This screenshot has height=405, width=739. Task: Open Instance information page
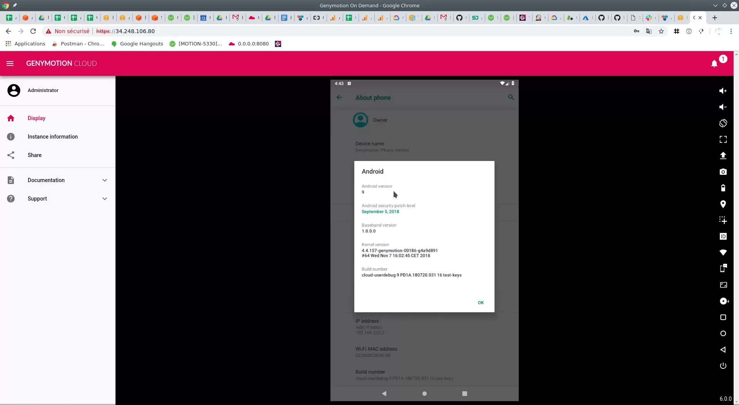point(58,137)
